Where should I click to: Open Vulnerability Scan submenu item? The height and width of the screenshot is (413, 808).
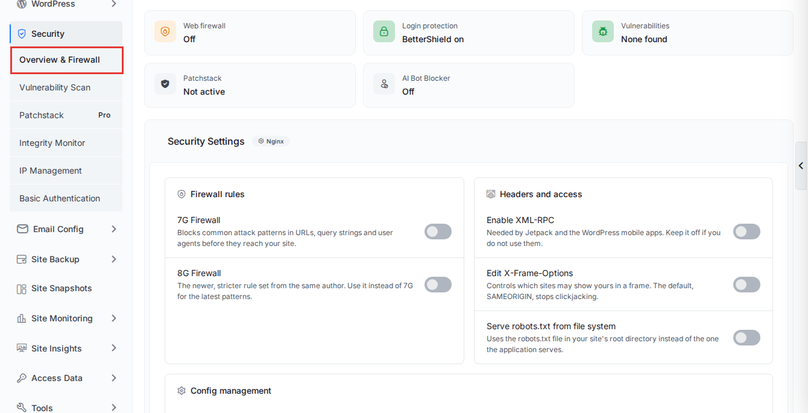pyautogui.click(x=66, y=87)
